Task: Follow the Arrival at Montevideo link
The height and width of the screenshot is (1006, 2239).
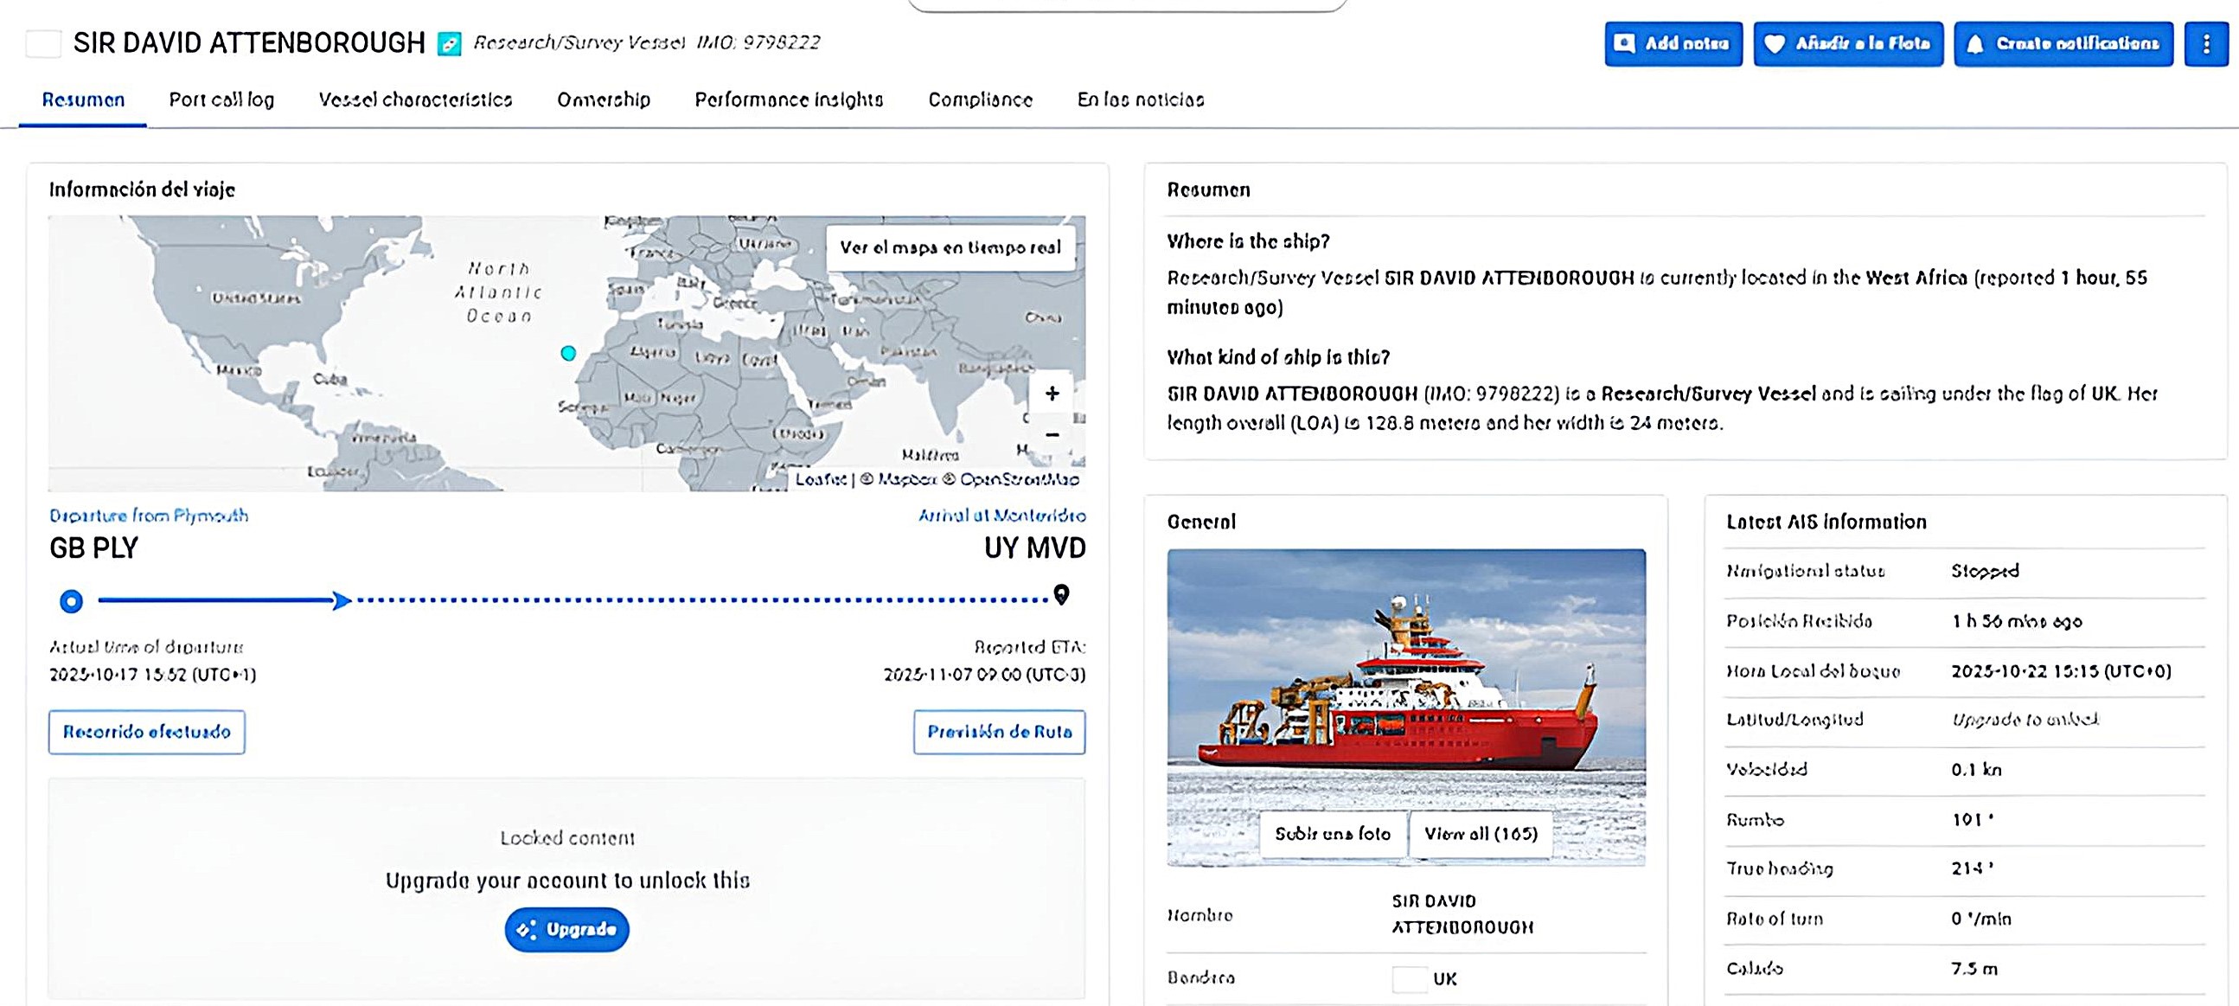Action: click(1001, 516)
